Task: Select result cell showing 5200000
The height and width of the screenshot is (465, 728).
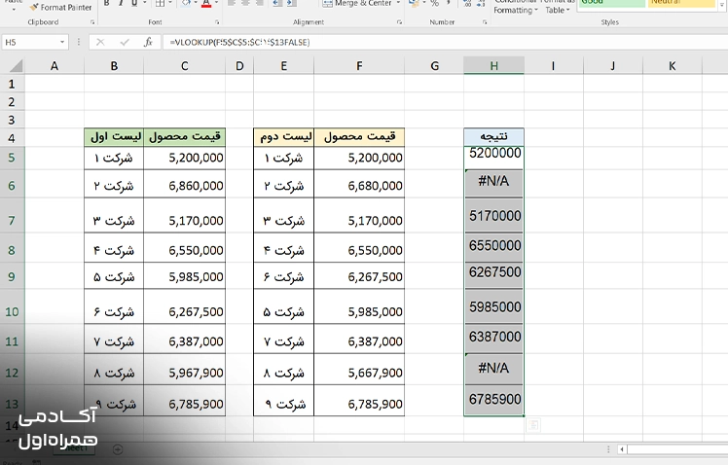Action: pos(493,158)
